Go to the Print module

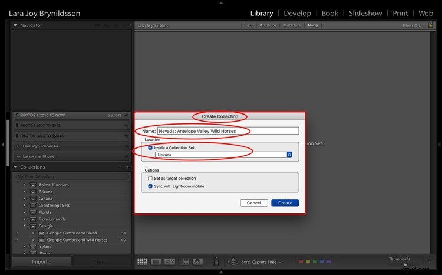pyautogui.click(x=400, y=13)
